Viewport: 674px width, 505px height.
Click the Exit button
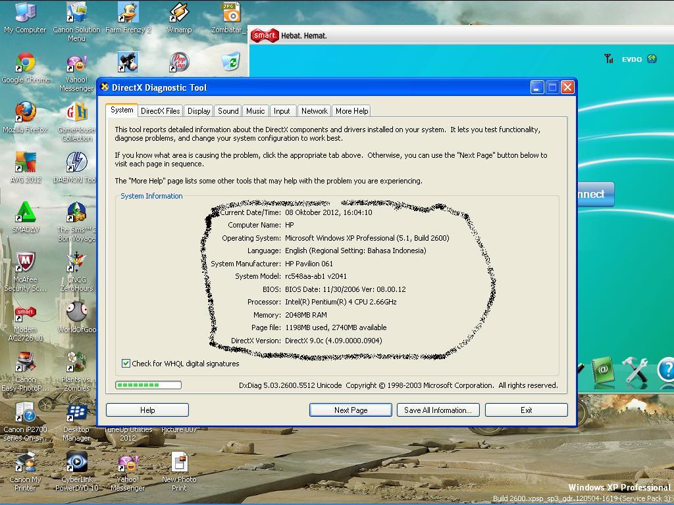pyautogui.click(x=526, y=410)
